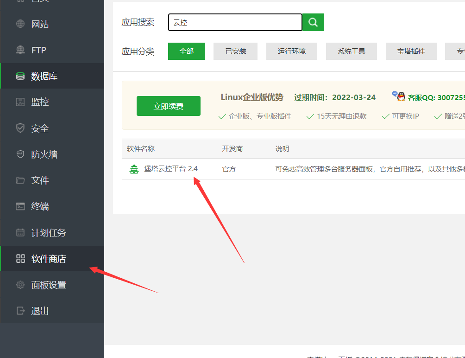This screenshot has height=358, width=465.
Task: Select the FTP globe icon
Action: [20, 50]
